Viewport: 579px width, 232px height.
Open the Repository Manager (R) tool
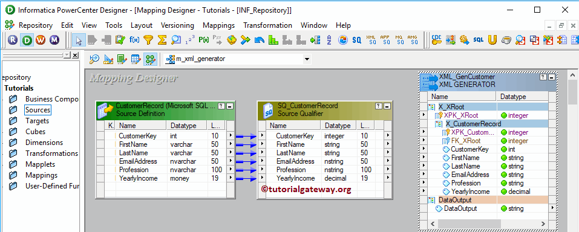pyautogui.click(x=13, y=40)
